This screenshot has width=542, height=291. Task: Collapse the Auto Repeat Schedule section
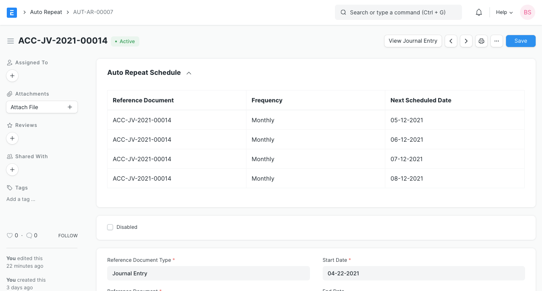[x=189, y=73]
